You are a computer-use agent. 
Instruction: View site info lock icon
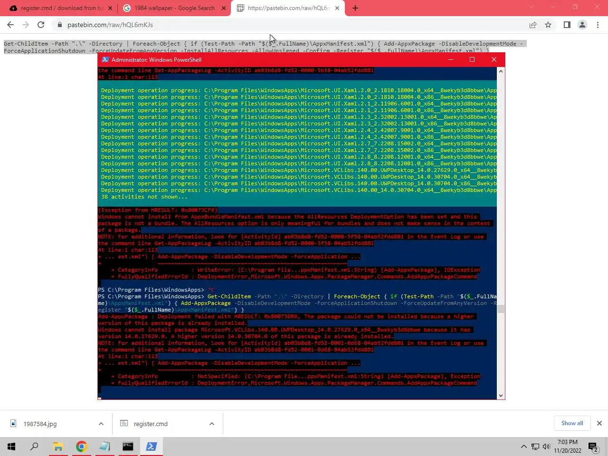coord(60,25)
